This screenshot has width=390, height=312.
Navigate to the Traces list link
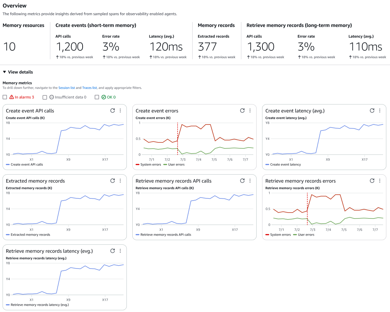pos(90,88)
